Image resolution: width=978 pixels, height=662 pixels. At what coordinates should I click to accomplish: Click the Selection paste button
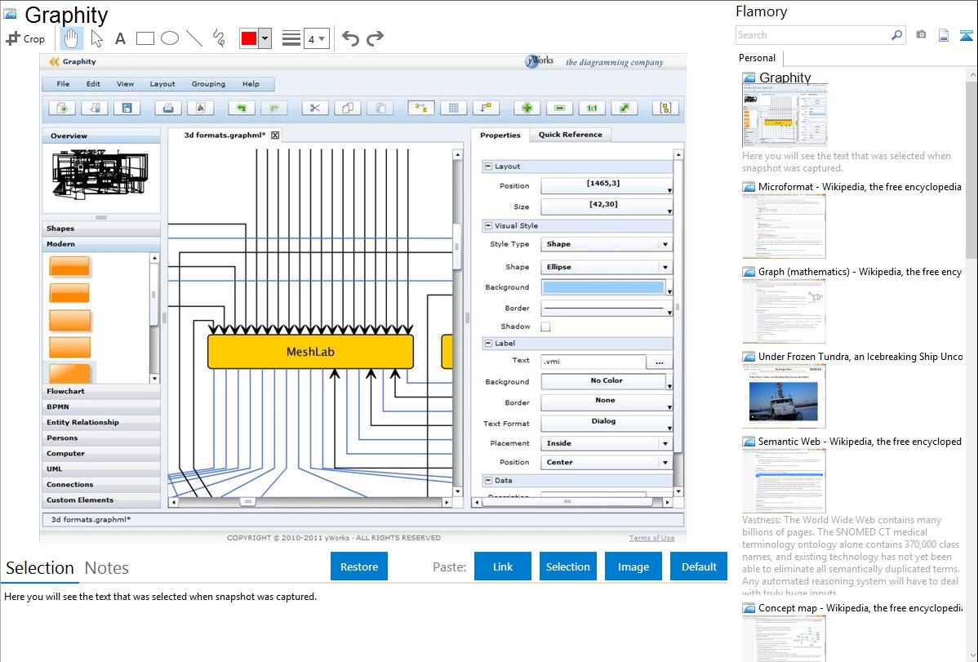tap(567, 566)
